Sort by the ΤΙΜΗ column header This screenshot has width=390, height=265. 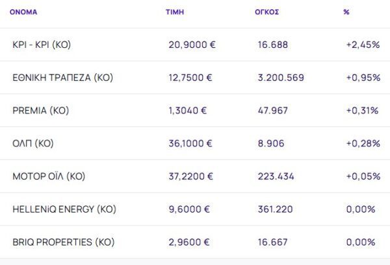[x=174, y=12]
